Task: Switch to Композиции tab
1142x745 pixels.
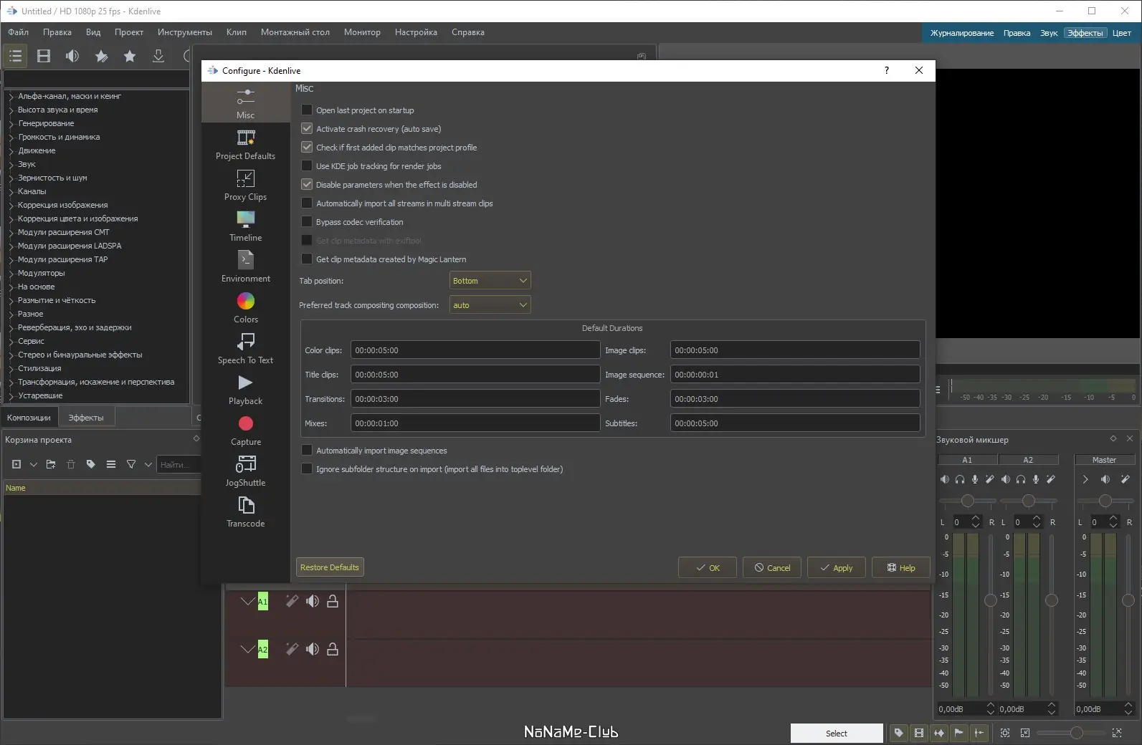Action: 29,418
